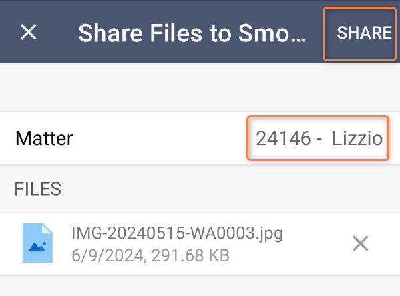Click the Matter label

coord(44,138)
